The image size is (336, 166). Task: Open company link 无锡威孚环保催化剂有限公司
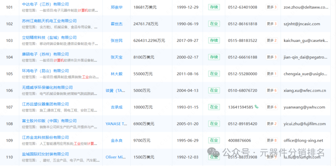pos(47,87)
